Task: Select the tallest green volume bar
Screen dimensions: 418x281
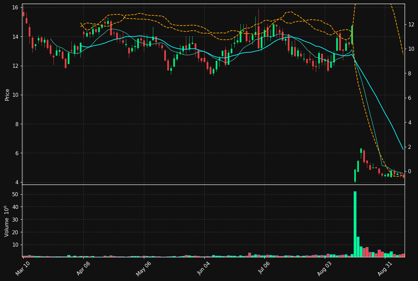Action: pyautogui.click(x=355, y=224)
